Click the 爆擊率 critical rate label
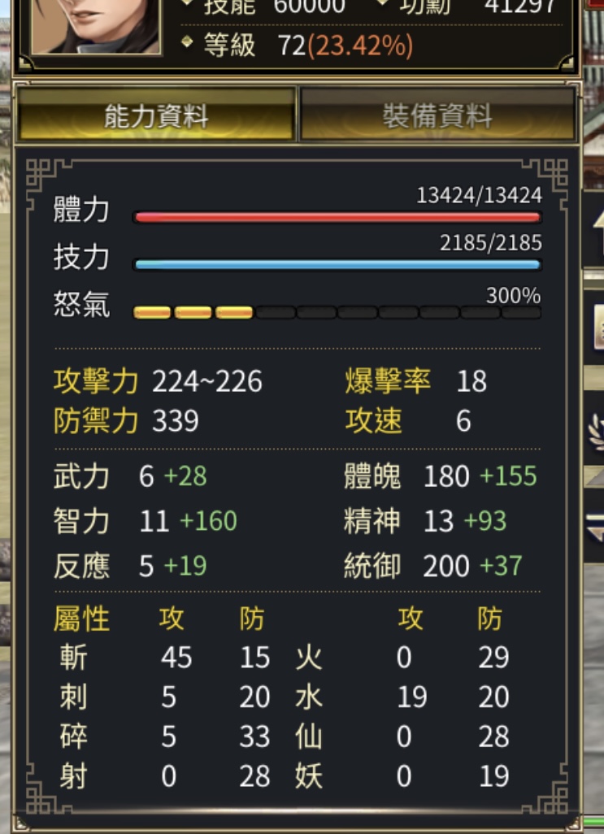 point(388,381)
